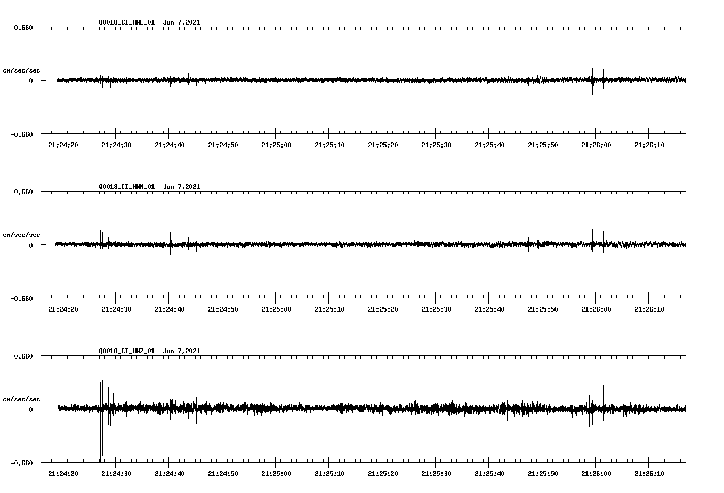Click time label 21:25:50 under HNZ plot
The image size is (724, 493).
(x=543, y=473)
